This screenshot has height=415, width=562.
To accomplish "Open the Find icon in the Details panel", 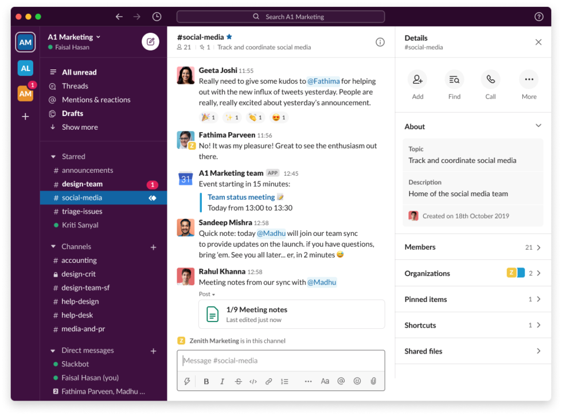I will point(454,79).
